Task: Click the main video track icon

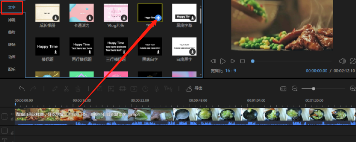Action: [x=4, y=116]
